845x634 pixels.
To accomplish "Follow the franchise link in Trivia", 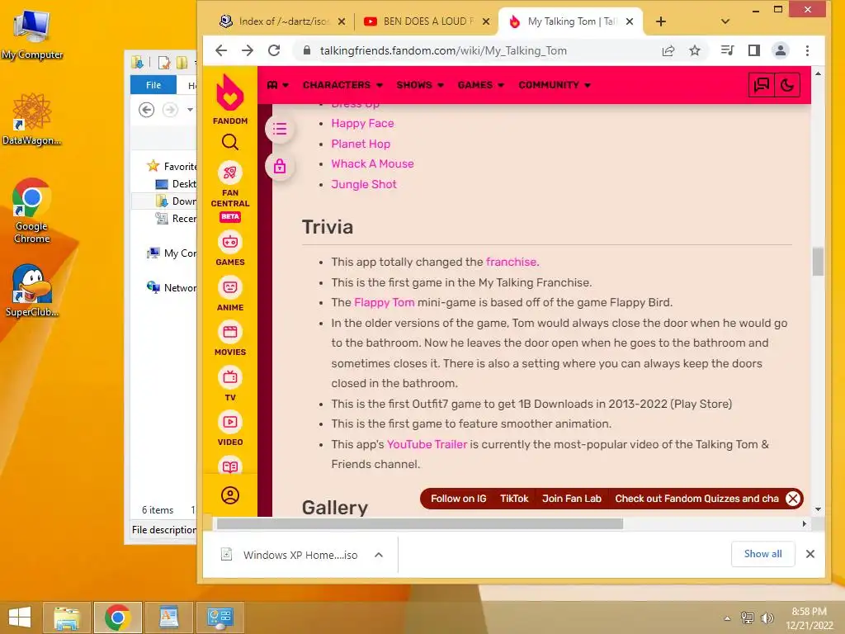I will [512, 262].
